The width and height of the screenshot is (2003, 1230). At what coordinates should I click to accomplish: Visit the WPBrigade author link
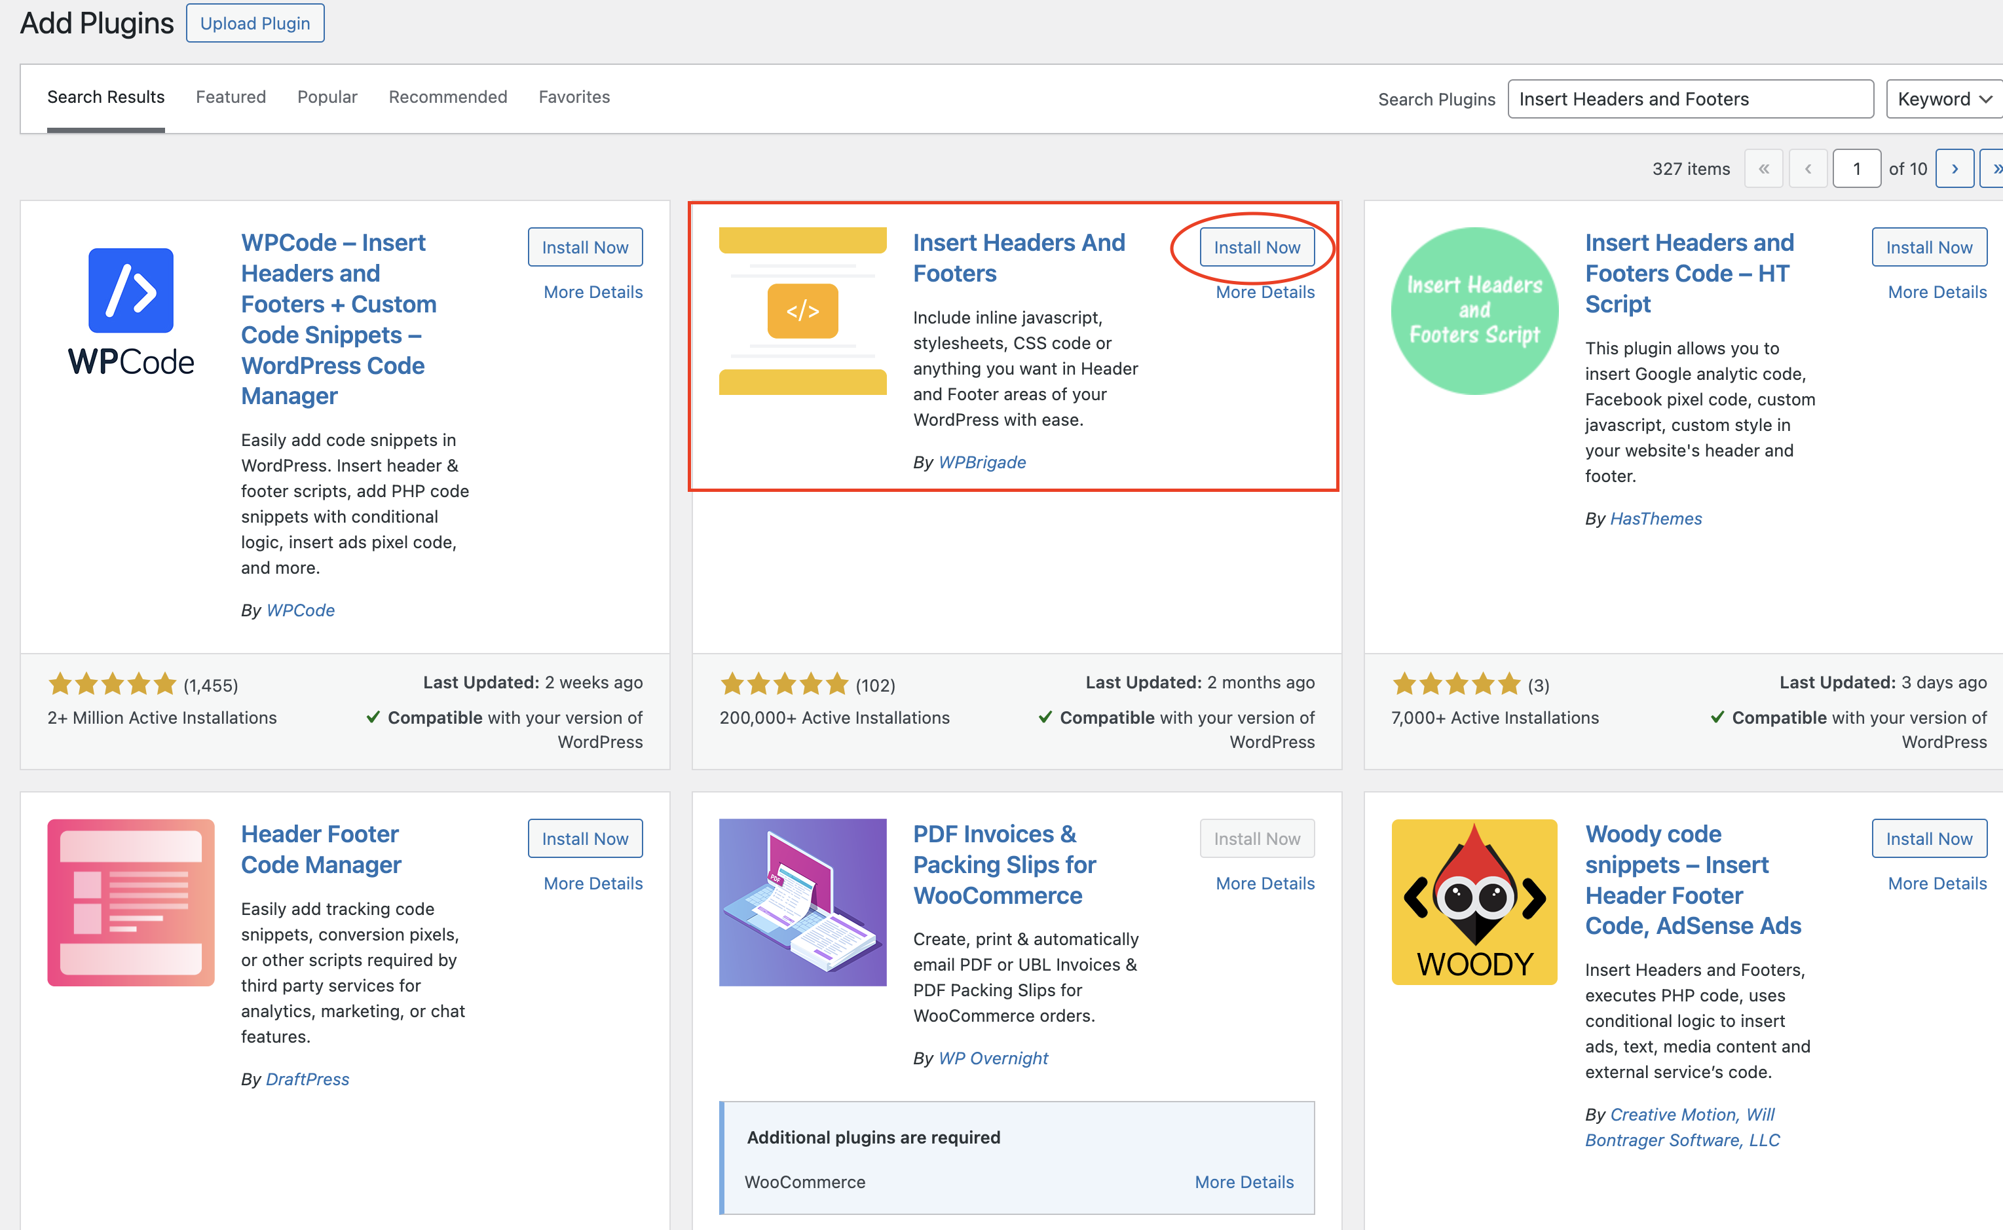[x=983, y=461]
